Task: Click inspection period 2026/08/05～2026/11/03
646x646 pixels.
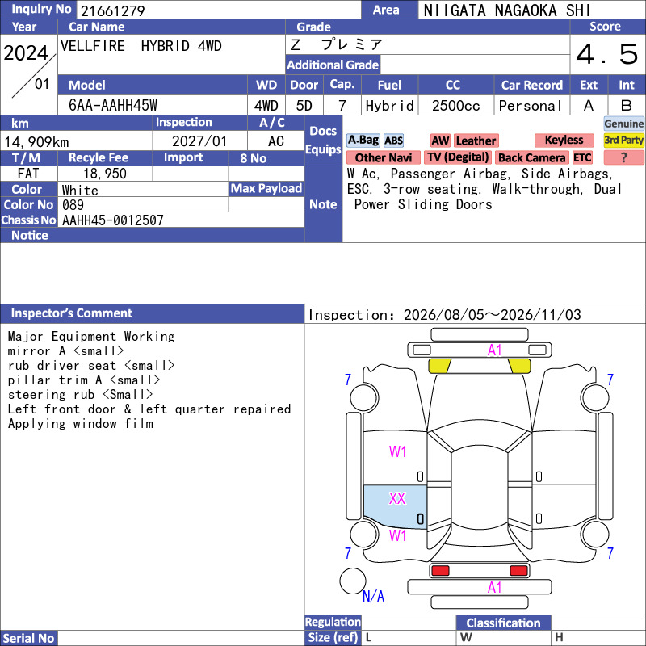Action: (492, 315)
